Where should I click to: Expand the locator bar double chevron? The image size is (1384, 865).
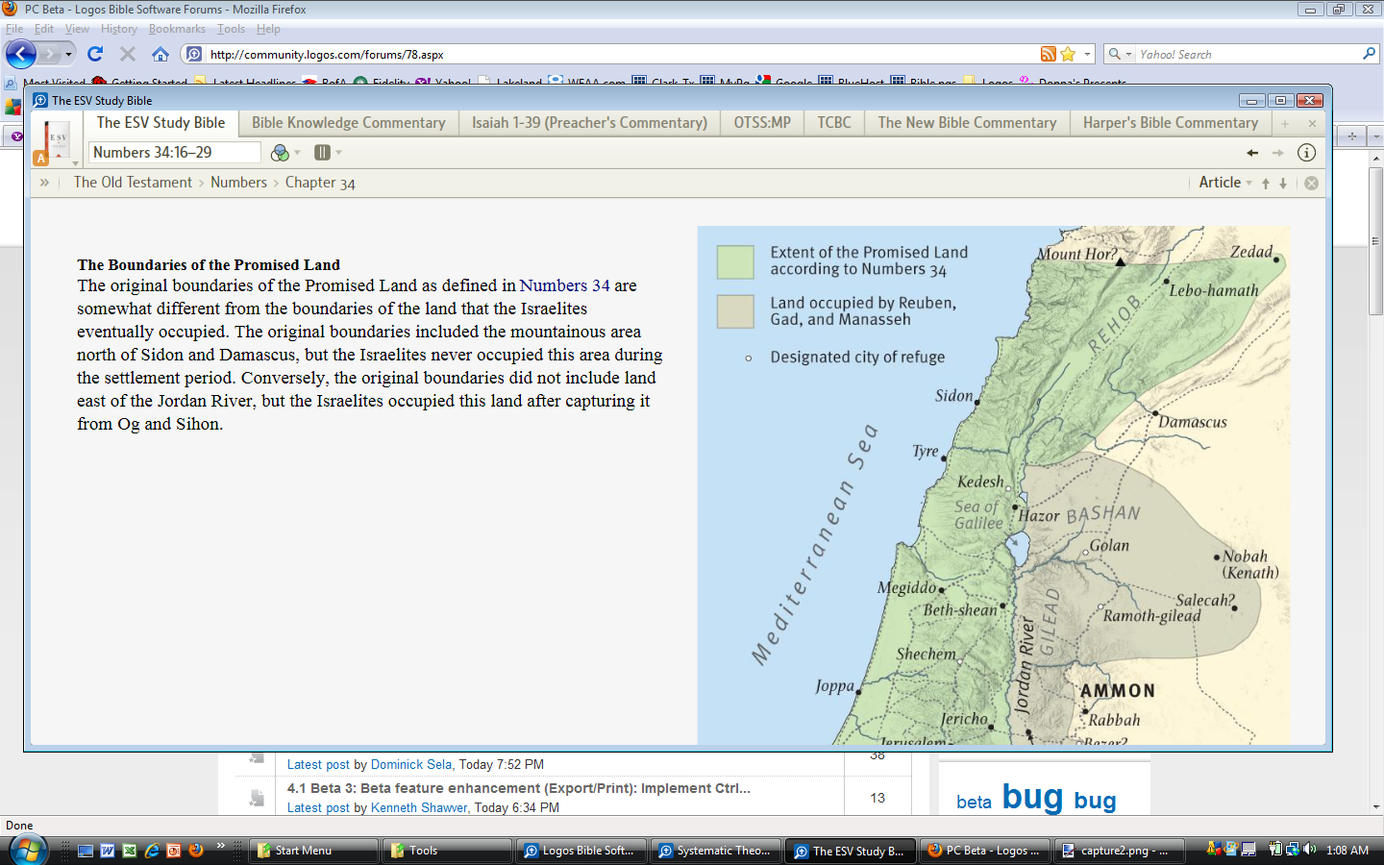click(44, 183)
